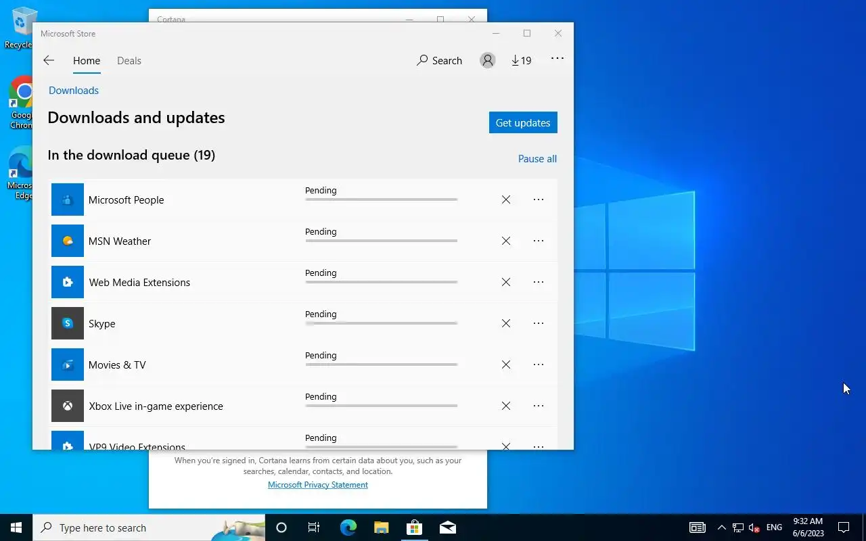Click the Downloads breadcrumb link

pos(74,90)
